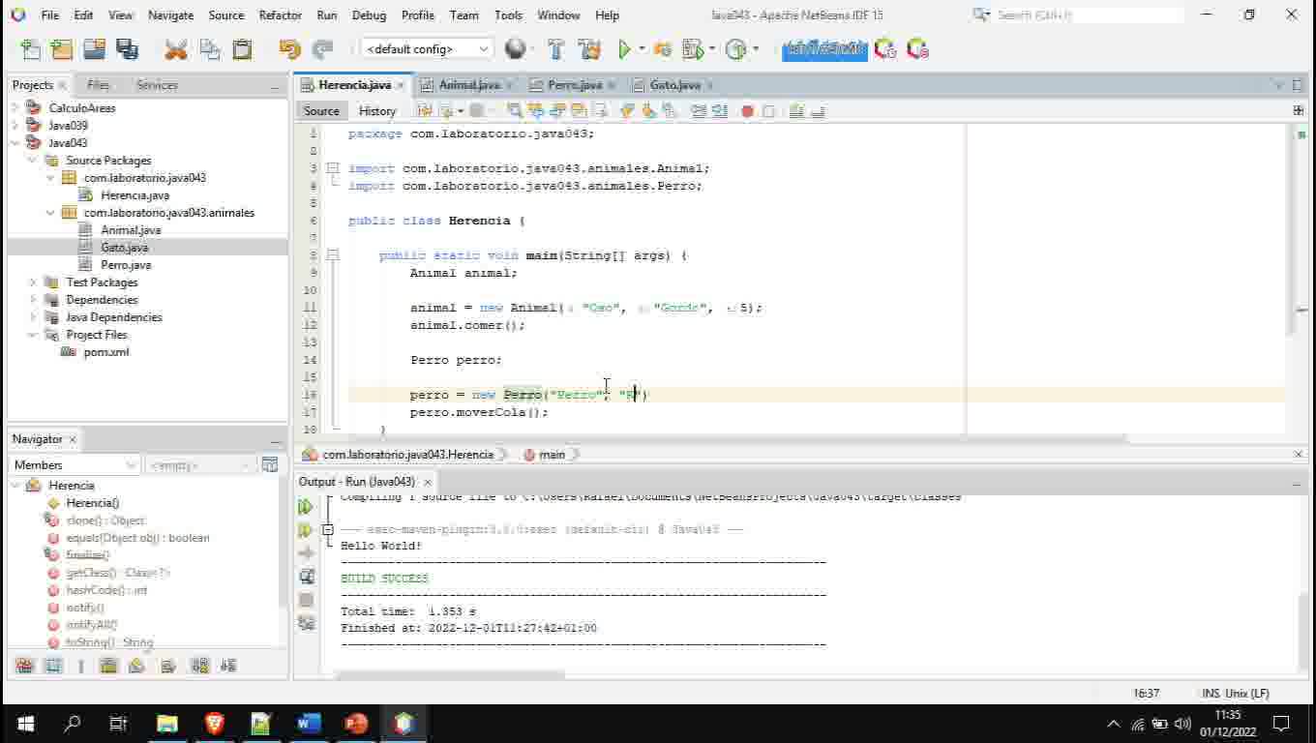Viewport: 1316px width, 743px height.
Task: Click the New File toolbar icon
Action: pyautogui.click(x=31, y=49)
